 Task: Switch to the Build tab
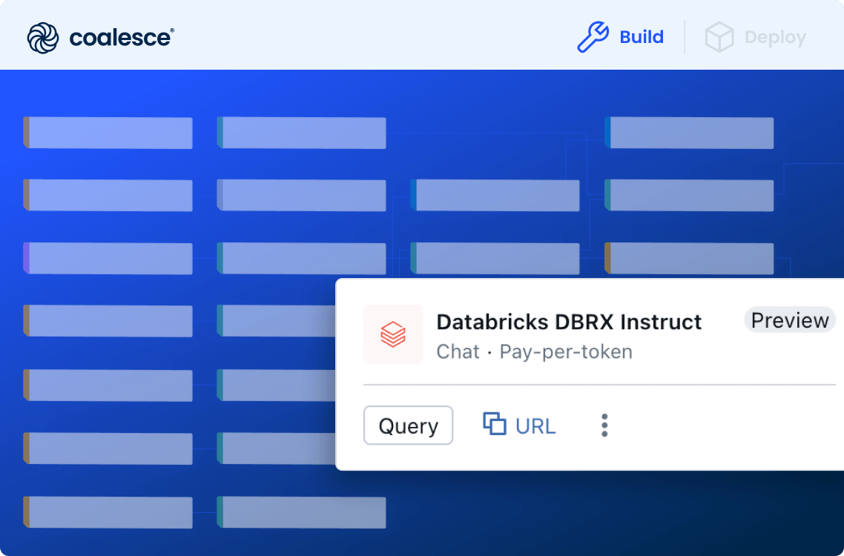[642, 37]
